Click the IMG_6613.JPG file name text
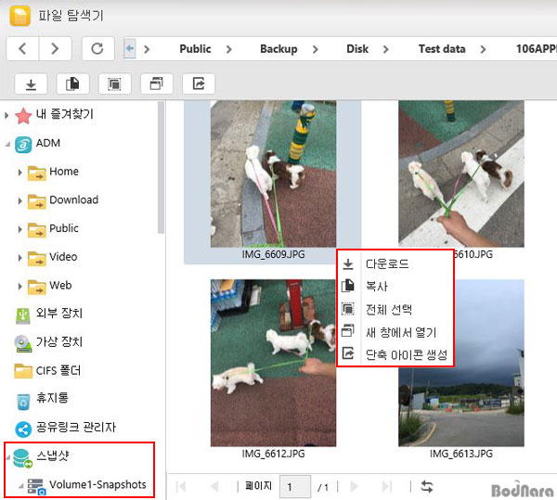The height and width of the screenshot is (500, 557). (x=461, y=454)
